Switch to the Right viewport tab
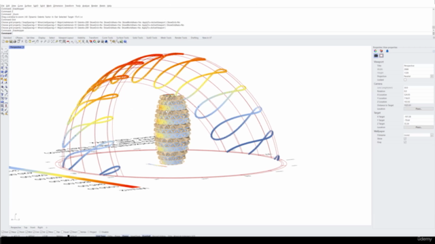 point(40,228)
